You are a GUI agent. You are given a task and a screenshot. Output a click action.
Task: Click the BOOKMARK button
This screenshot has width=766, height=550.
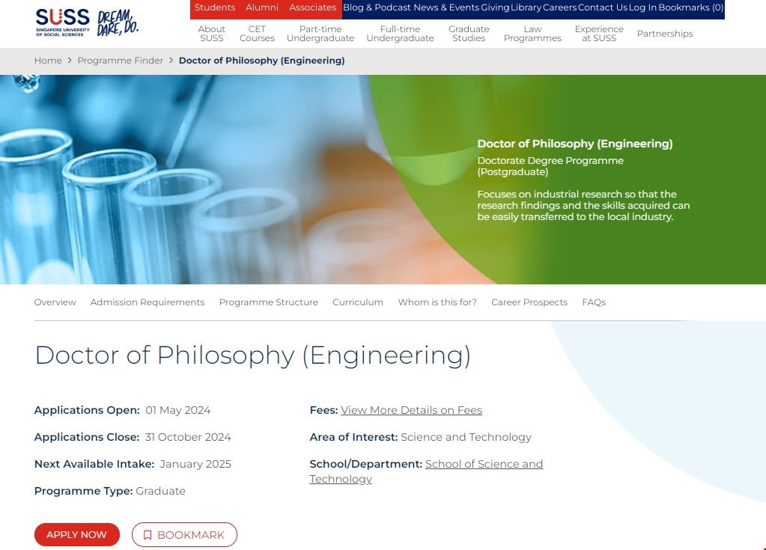point(184,534)
